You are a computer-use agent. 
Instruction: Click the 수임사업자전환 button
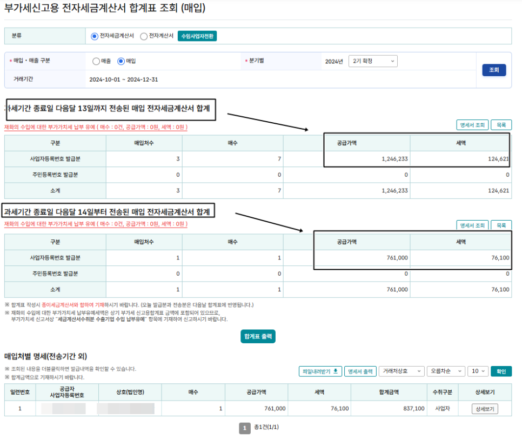point(197,36)
